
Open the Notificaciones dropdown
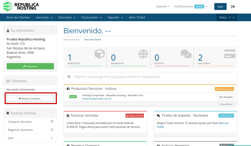191,6
